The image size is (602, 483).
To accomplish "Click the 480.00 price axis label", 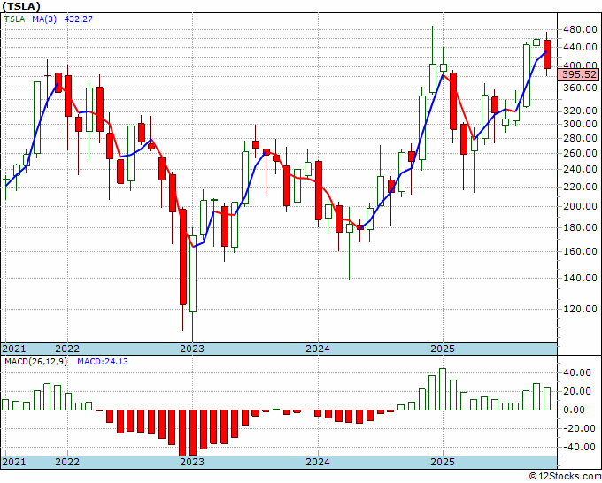I will [581, 29].
